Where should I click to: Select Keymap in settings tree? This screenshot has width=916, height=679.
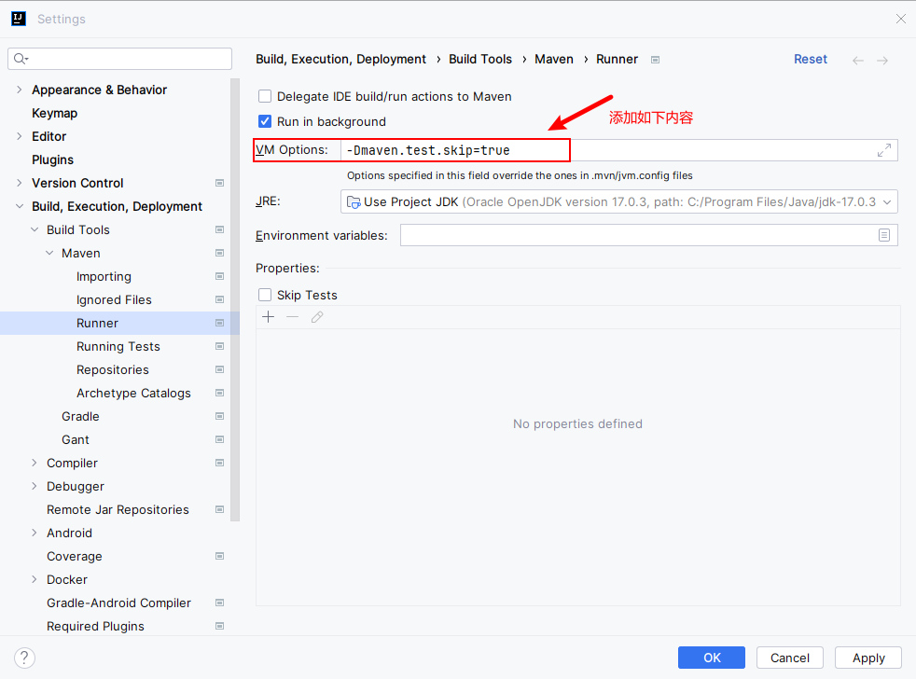pos(54,114)
